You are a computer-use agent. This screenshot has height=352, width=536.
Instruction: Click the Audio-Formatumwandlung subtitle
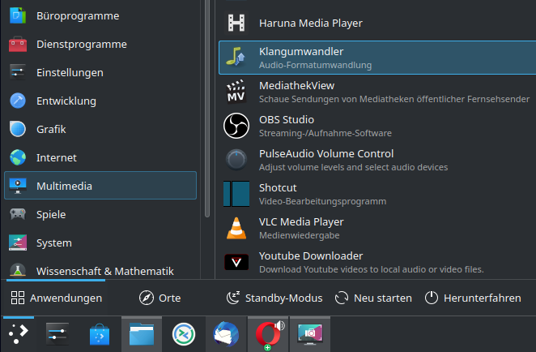click(x=315, y=65)
